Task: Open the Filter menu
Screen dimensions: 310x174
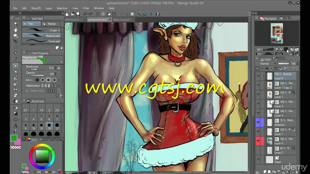Action: pyautogui.click(x=86, y=8)
